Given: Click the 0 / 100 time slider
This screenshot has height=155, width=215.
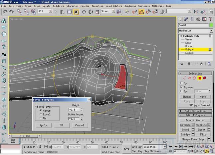Looking at the screenshot, I should [x=25, y=136].
